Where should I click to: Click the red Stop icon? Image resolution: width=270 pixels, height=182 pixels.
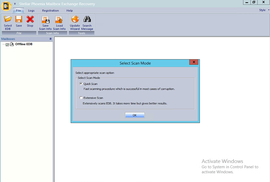pos(30,19)
